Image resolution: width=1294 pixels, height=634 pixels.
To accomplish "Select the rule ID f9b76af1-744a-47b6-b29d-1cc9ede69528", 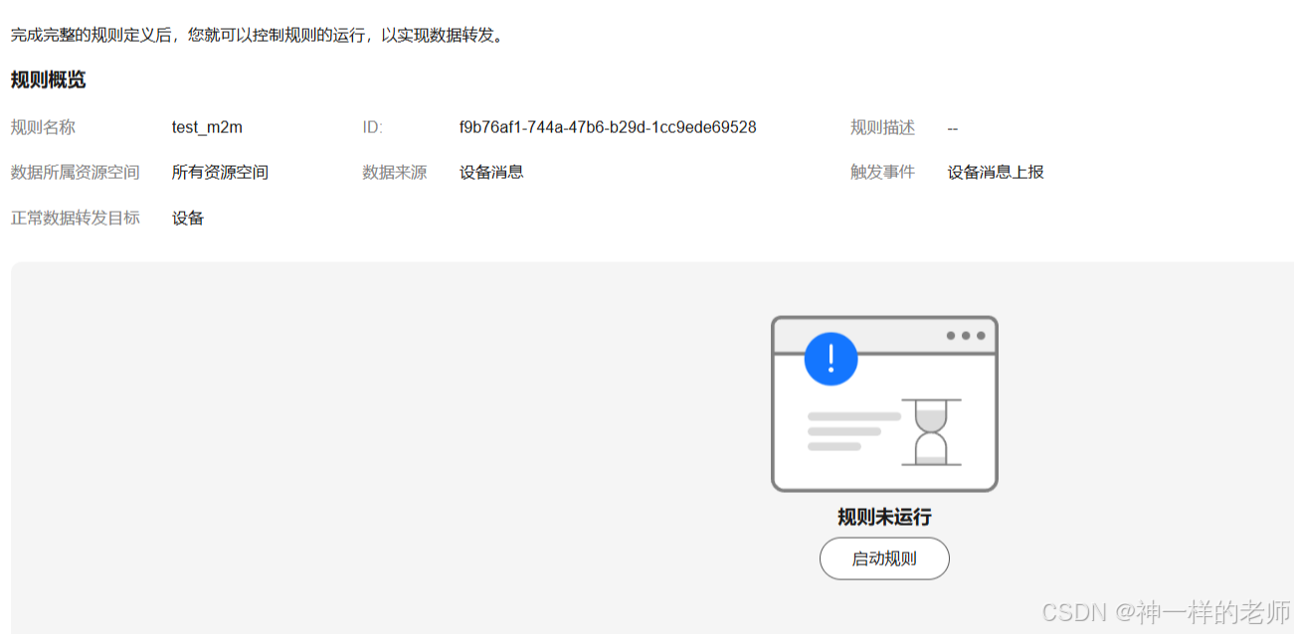I will [608, 127].
